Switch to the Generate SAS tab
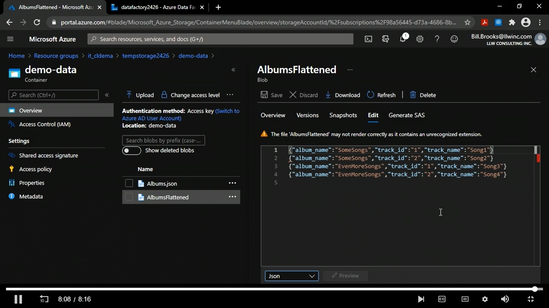Image resolution: width=549 pixels, height=308 pixels. (406, 115)
